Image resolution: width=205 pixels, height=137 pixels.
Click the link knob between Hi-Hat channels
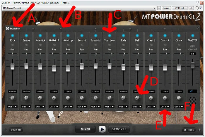tap(61, 29)
